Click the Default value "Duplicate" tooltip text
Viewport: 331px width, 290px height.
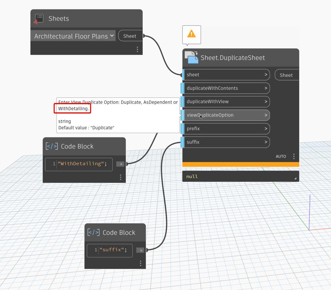[86, 128]
